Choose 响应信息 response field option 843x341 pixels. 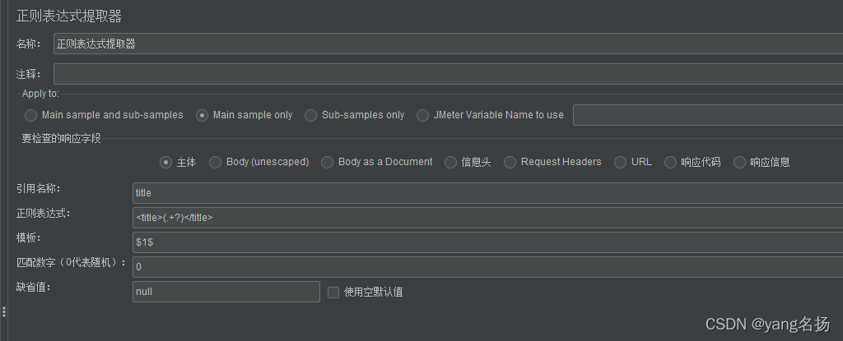coord(740,162)
